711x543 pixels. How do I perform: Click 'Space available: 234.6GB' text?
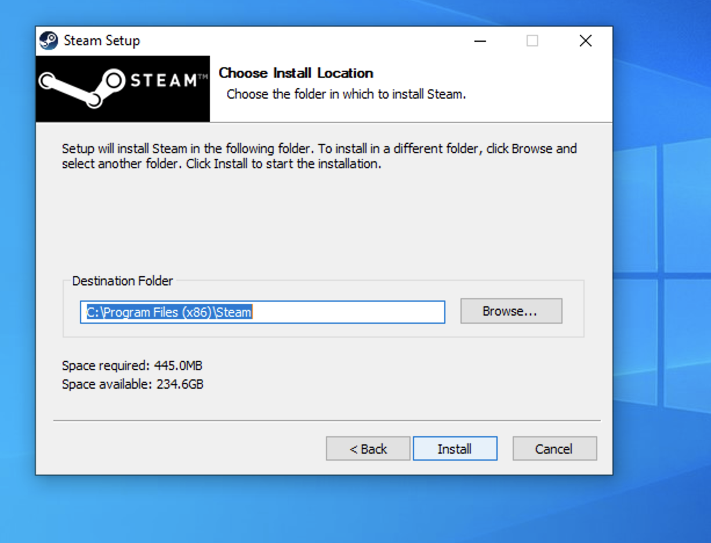(x=133, y=384)
